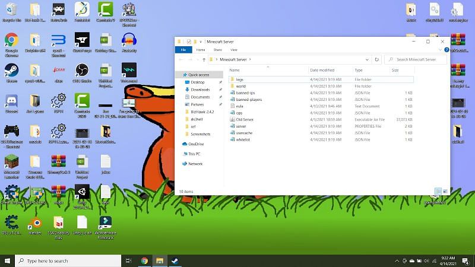Expand the address bar history dropdown
This screenshot has height=267, width=475.
pyautogui.click(x=368, y=60)
